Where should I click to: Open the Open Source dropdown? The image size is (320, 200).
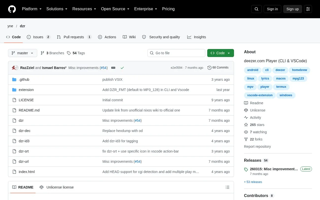coord(115,9)
